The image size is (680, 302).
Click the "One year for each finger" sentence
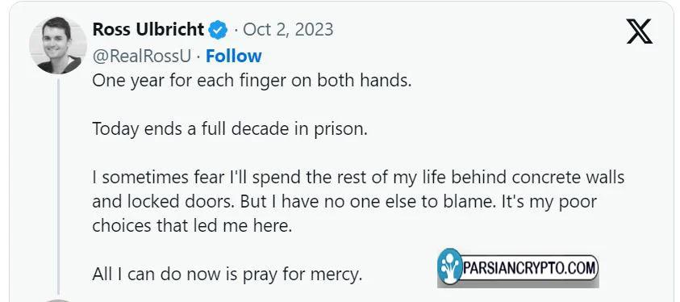click(x=252, y=81)
